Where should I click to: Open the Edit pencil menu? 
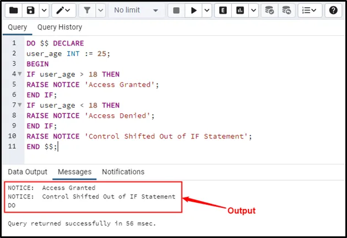pos(63,10)
